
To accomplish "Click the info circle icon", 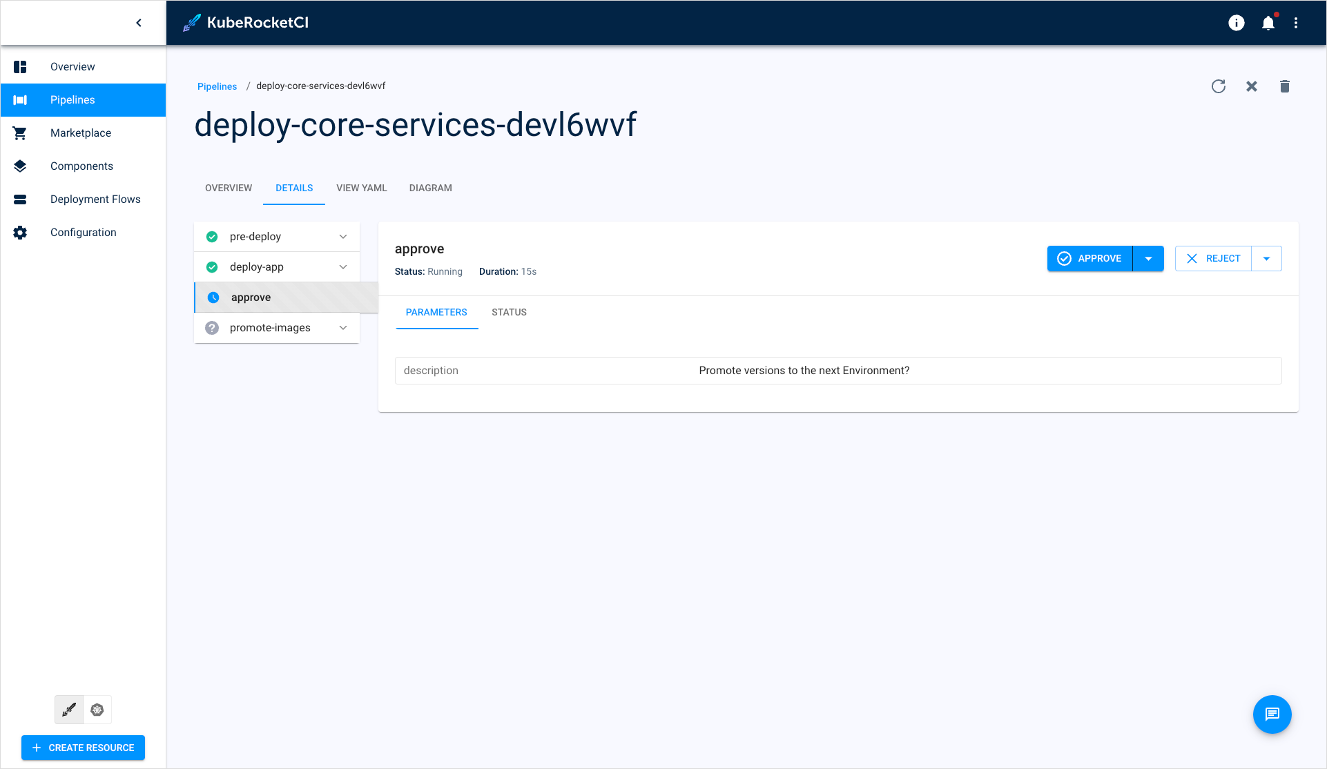I will coord(1236,23).
